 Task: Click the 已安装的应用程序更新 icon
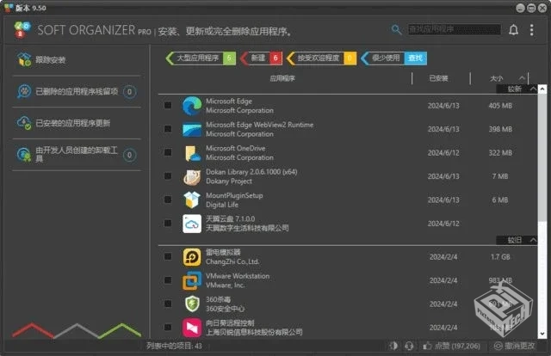tap(24, 123)
